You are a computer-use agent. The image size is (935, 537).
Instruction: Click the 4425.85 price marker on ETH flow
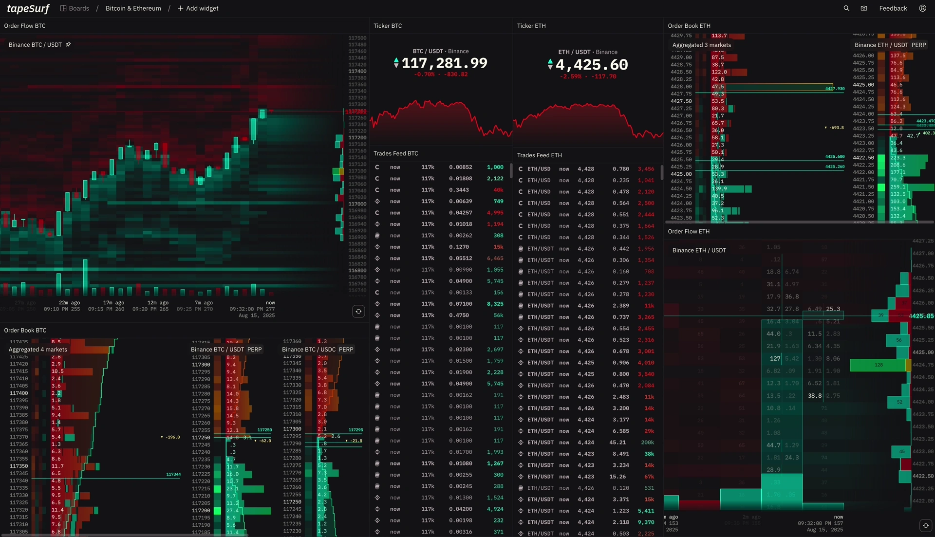point(921,316)
